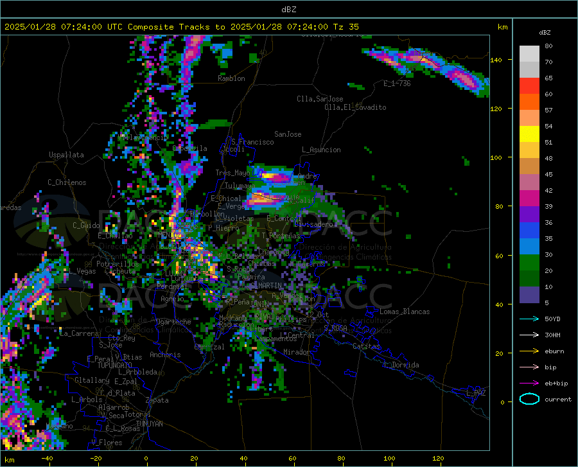
Task: Click the 100 tick on the vertical axis
Action: (x=496, y=157)
